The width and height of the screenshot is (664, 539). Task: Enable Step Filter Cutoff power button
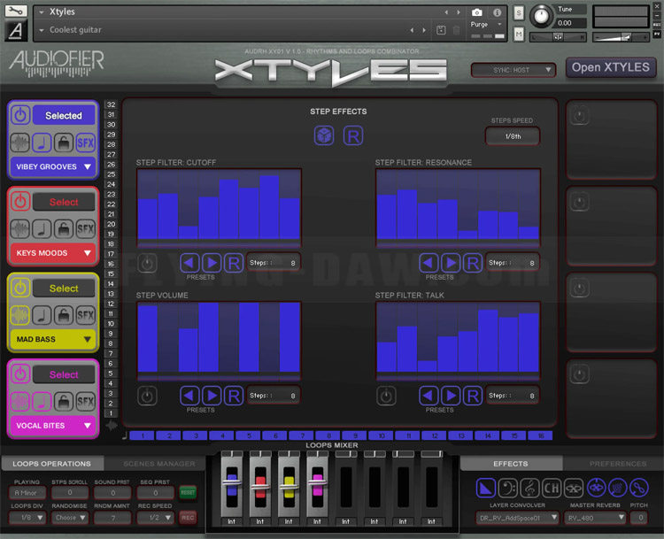click(x=147, y=264)
